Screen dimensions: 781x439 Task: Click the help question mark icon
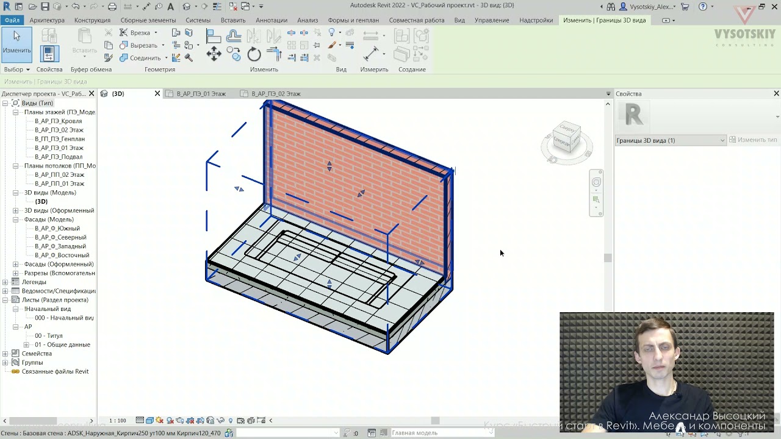703,7
